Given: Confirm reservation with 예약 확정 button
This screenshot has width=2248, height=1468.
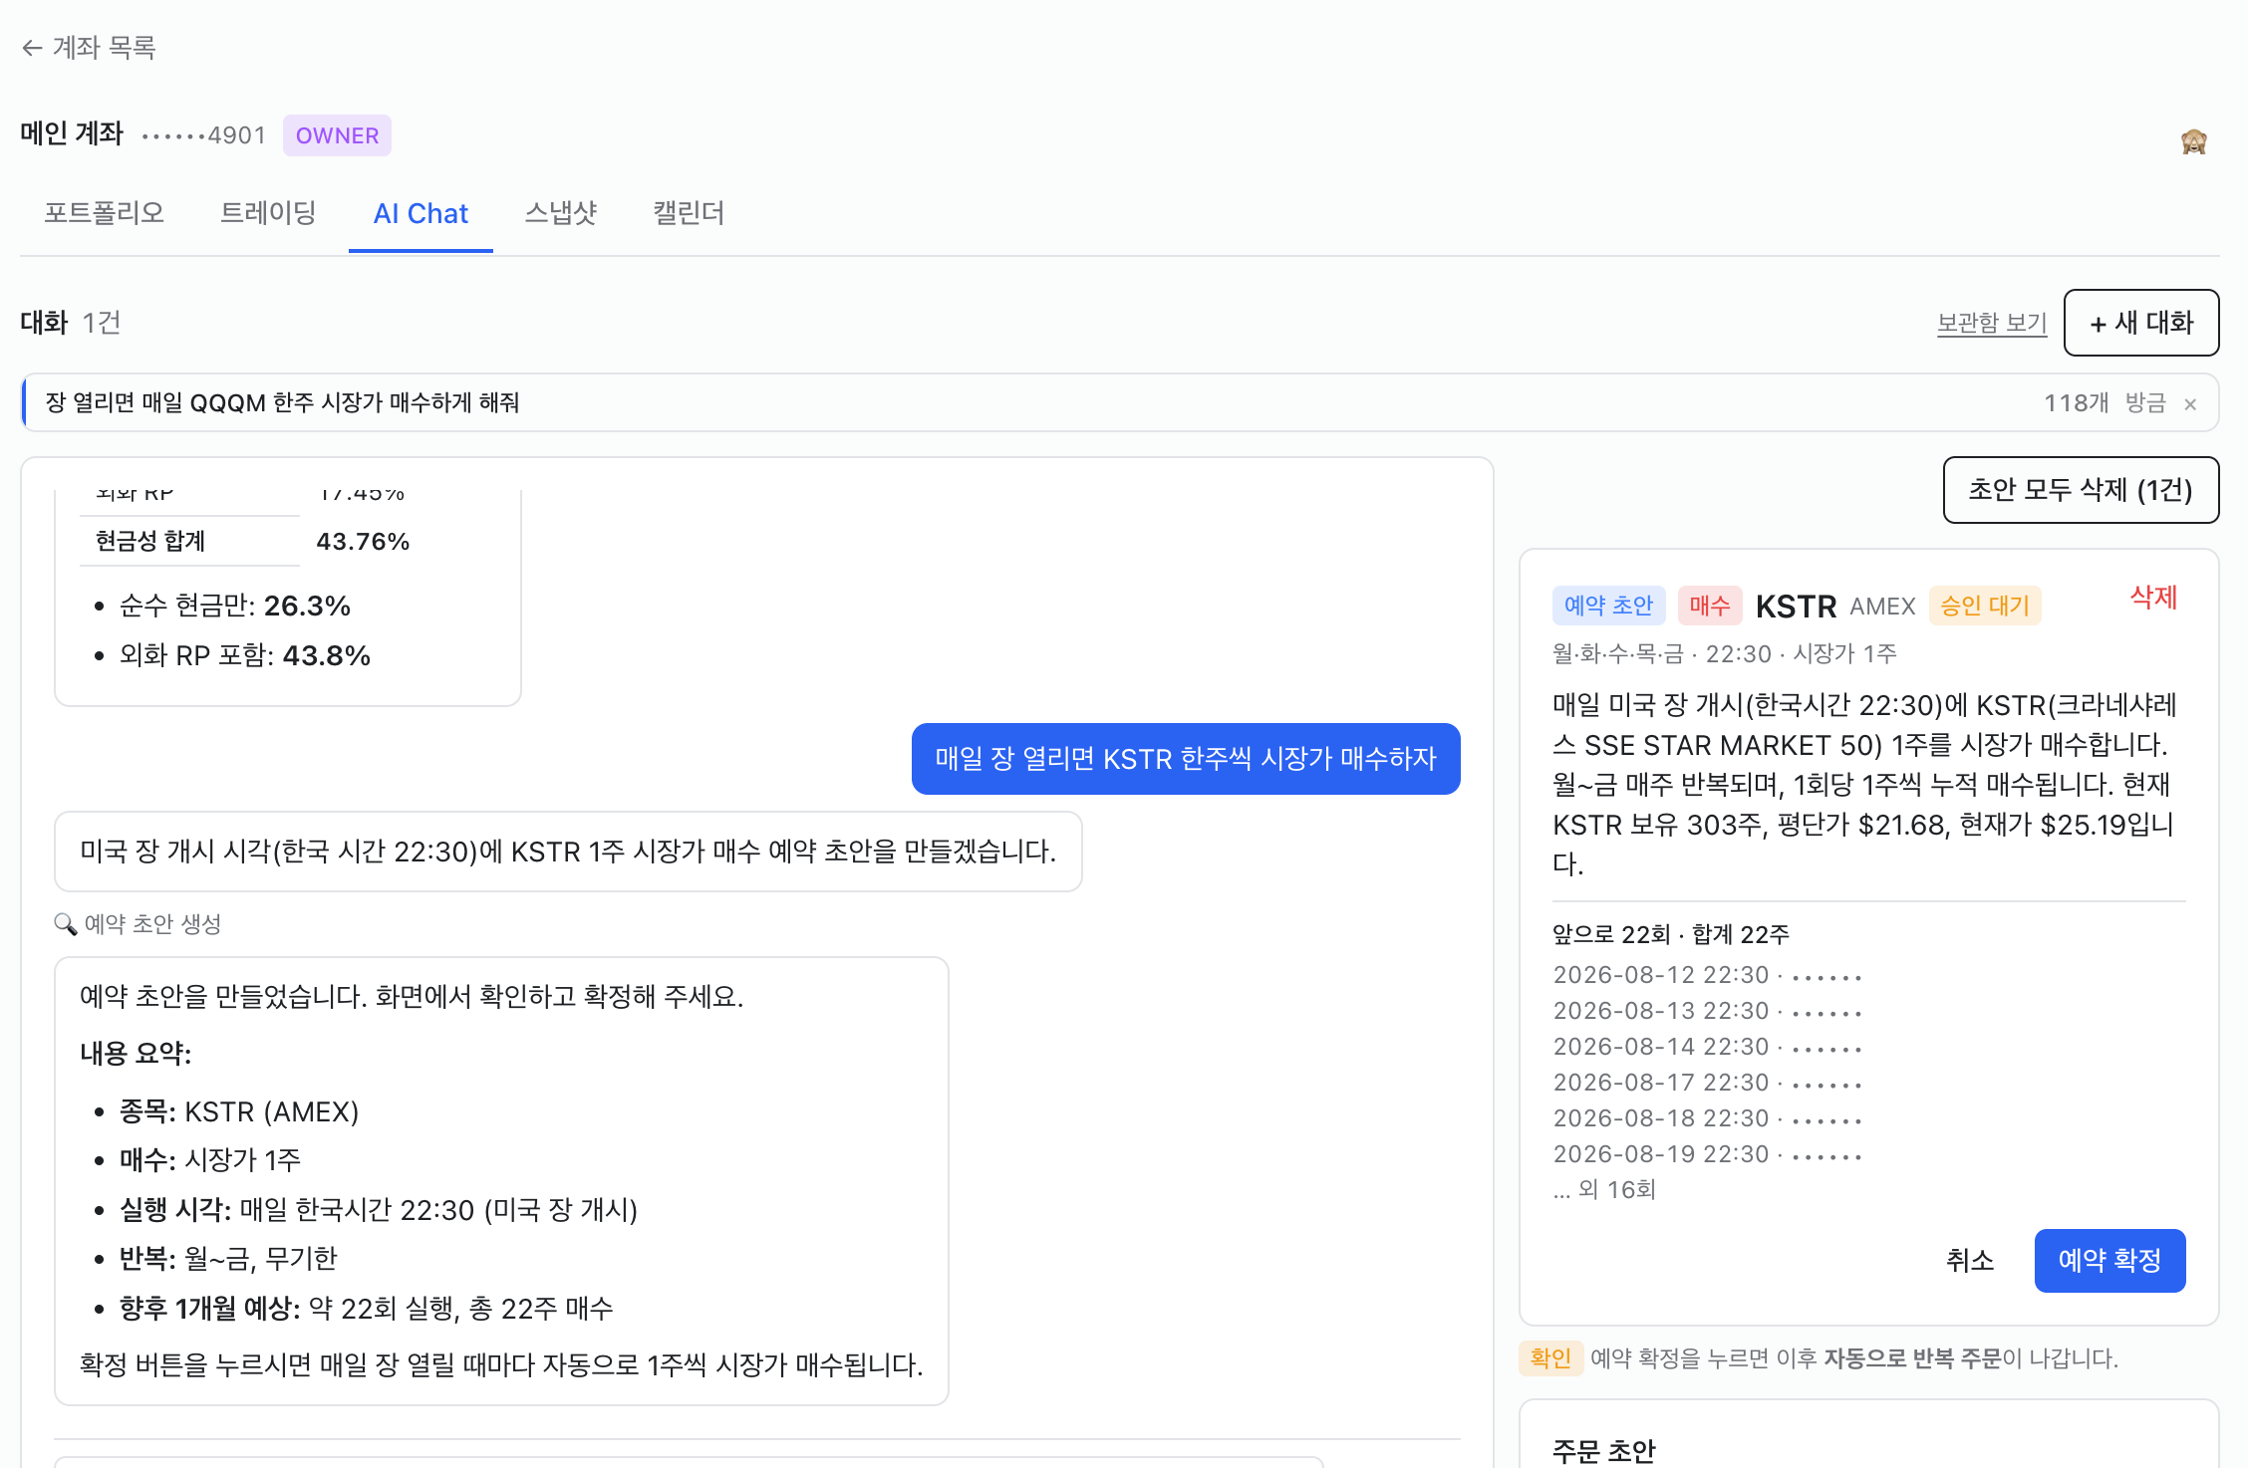Looking at the screenshot, I should (2109, 1261).
